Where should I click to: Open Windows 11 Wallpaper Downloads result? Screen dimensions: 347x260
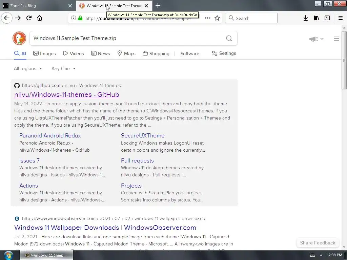(x=105, y=228)
